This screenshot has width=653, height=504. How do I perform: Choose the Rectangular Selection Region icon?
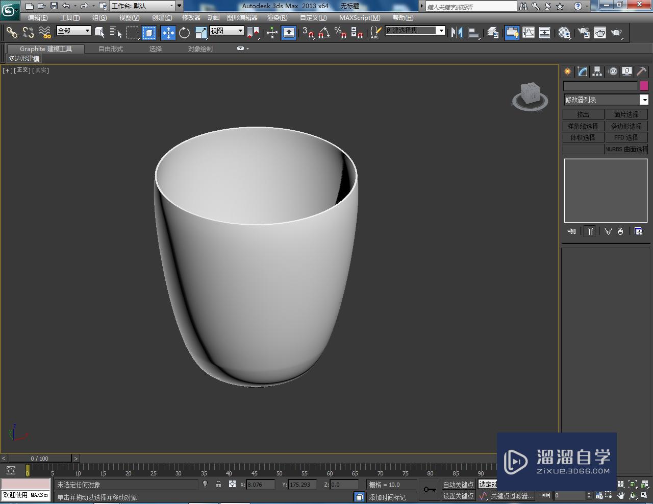132,32
